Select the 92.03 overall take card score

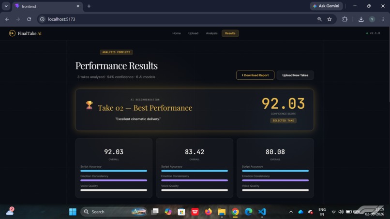tap(114, 152)
